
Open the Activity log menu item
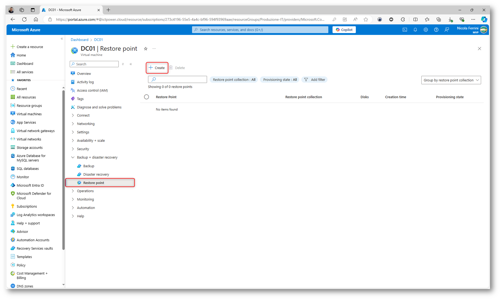(85, 82)
